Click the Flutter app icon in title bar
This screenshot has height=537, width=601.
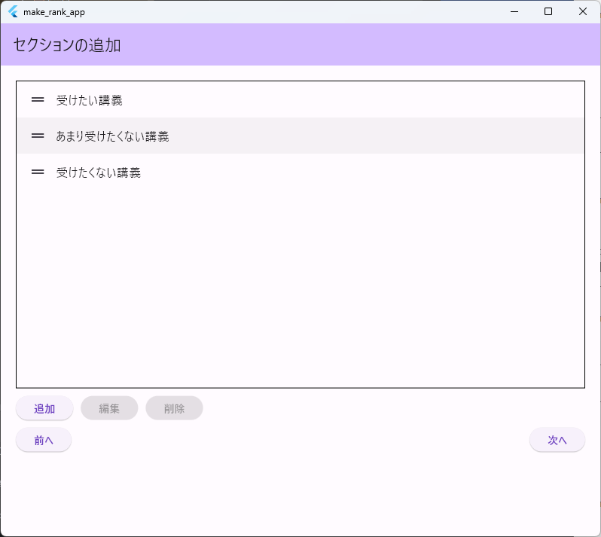pos(13,12)
